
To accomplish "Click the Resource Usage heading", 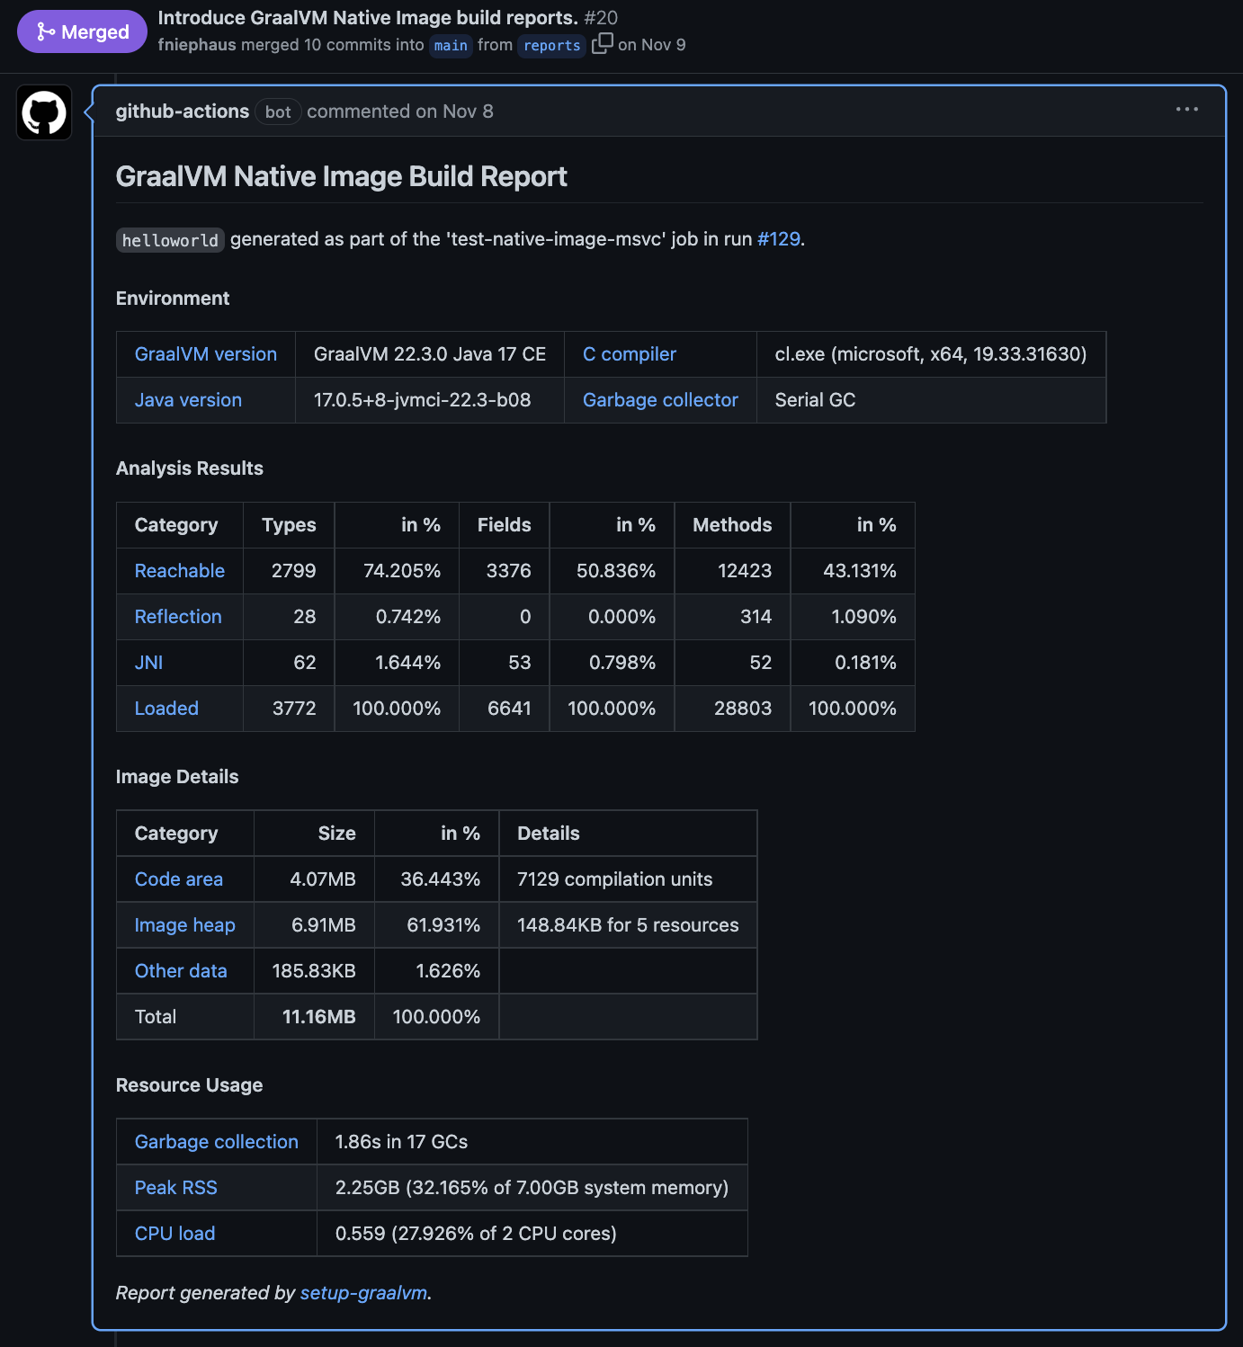I will pos(189,1085).
